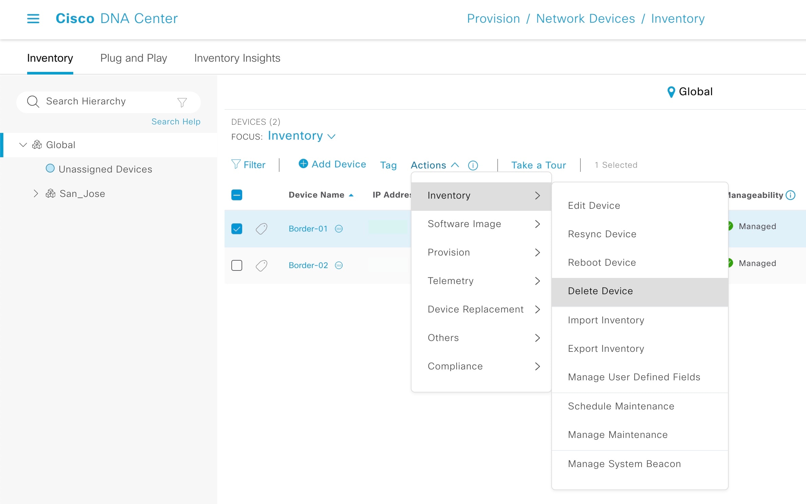Image resolution: width=806 pixels, height=504 pixels.
Task: Switch to the Inventory Insights tab
Action: point(237,58)
